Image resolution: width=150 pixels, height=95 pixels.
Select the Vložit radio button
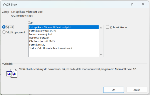[4, 27]
